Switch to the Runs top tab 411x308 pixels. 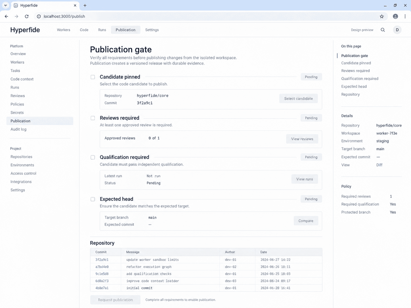pyautogui.click(x=102, y=30)
